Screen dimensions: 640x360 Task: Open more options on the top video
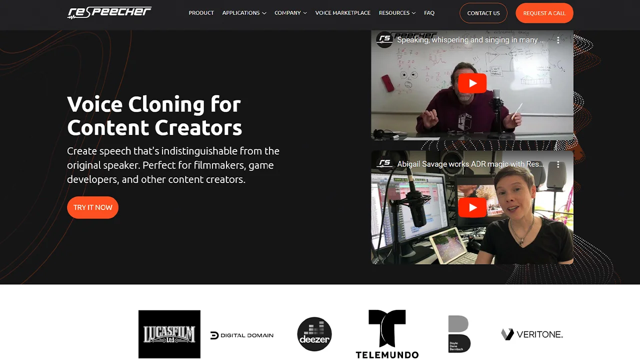coord(558,40)
